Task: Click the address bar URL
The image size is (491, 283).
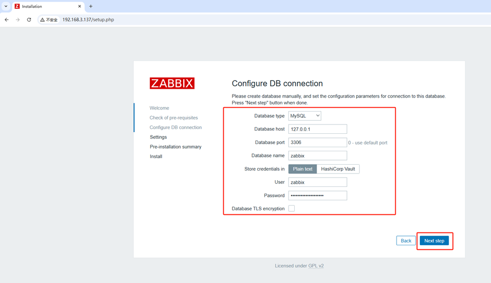Action: point(88,20)
